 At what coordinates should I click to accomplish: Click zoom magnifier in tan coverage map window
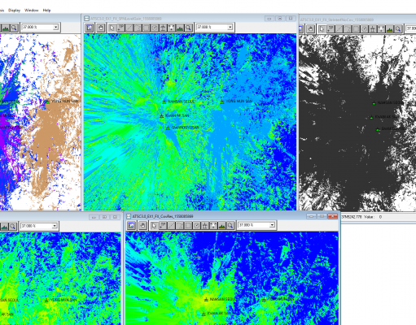[14, 28]
